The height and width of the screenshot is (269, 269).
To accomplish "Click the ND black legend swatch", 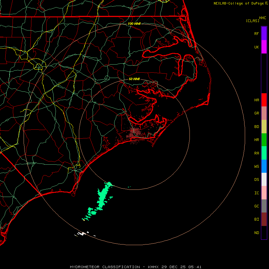I will coord(264,233).
